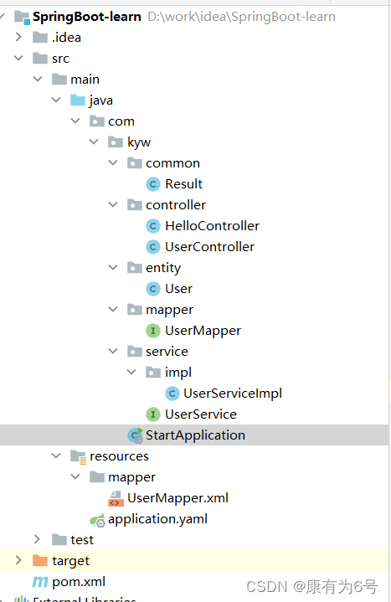Expand the test folder
The width and height of the screenshot is (391, 602).
point(37,539)
